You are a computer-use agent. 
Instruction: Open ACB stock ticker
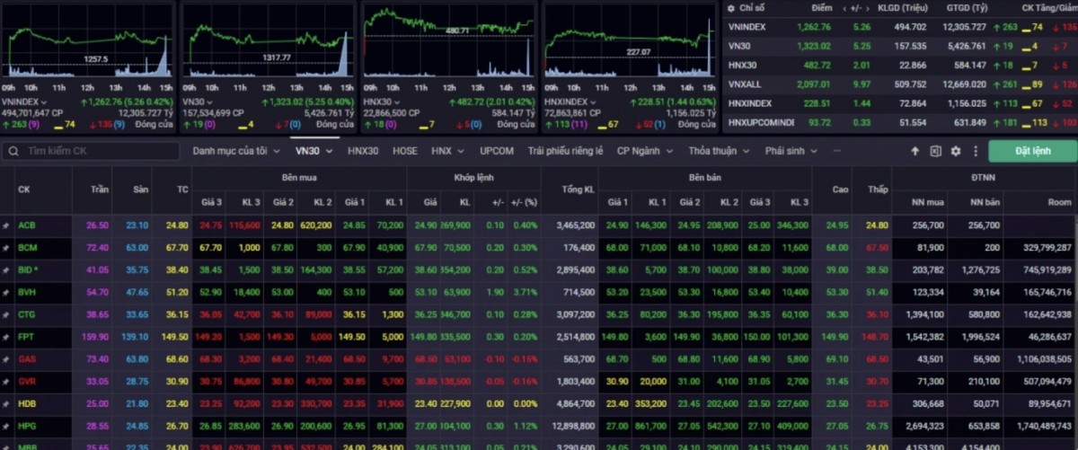pyautogui.click(x=27, y=225)
